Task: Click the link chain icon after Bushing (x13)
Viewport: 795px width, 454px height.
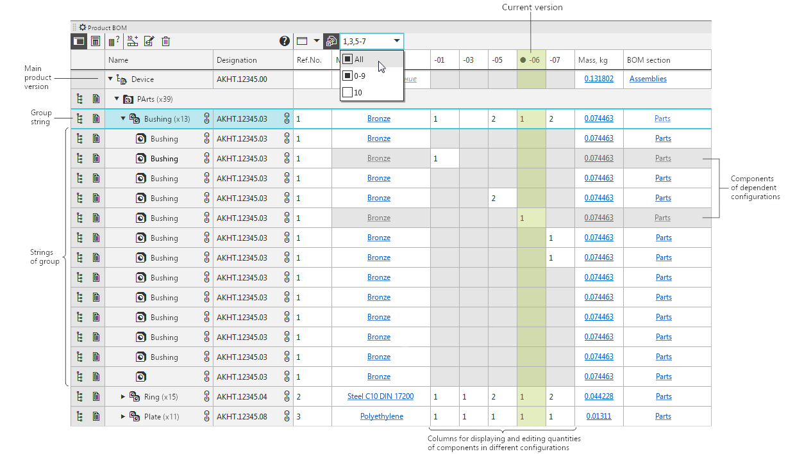Action: click(206, 118)
